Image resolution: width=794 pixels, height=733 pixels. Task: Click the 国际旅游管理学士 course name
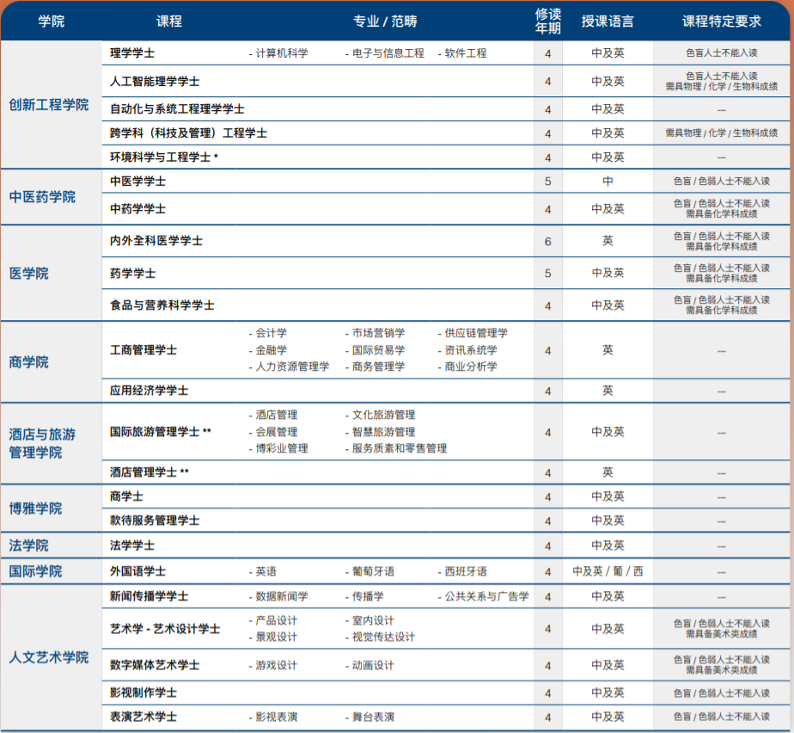161,432
